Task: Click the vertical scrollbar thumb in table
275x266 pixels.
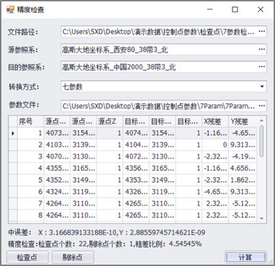Action: 261,141
